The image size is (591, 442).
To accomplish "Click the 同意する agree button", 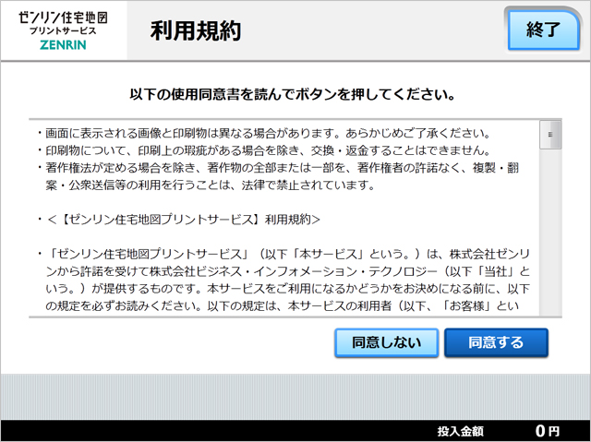I will coord(496,342).
